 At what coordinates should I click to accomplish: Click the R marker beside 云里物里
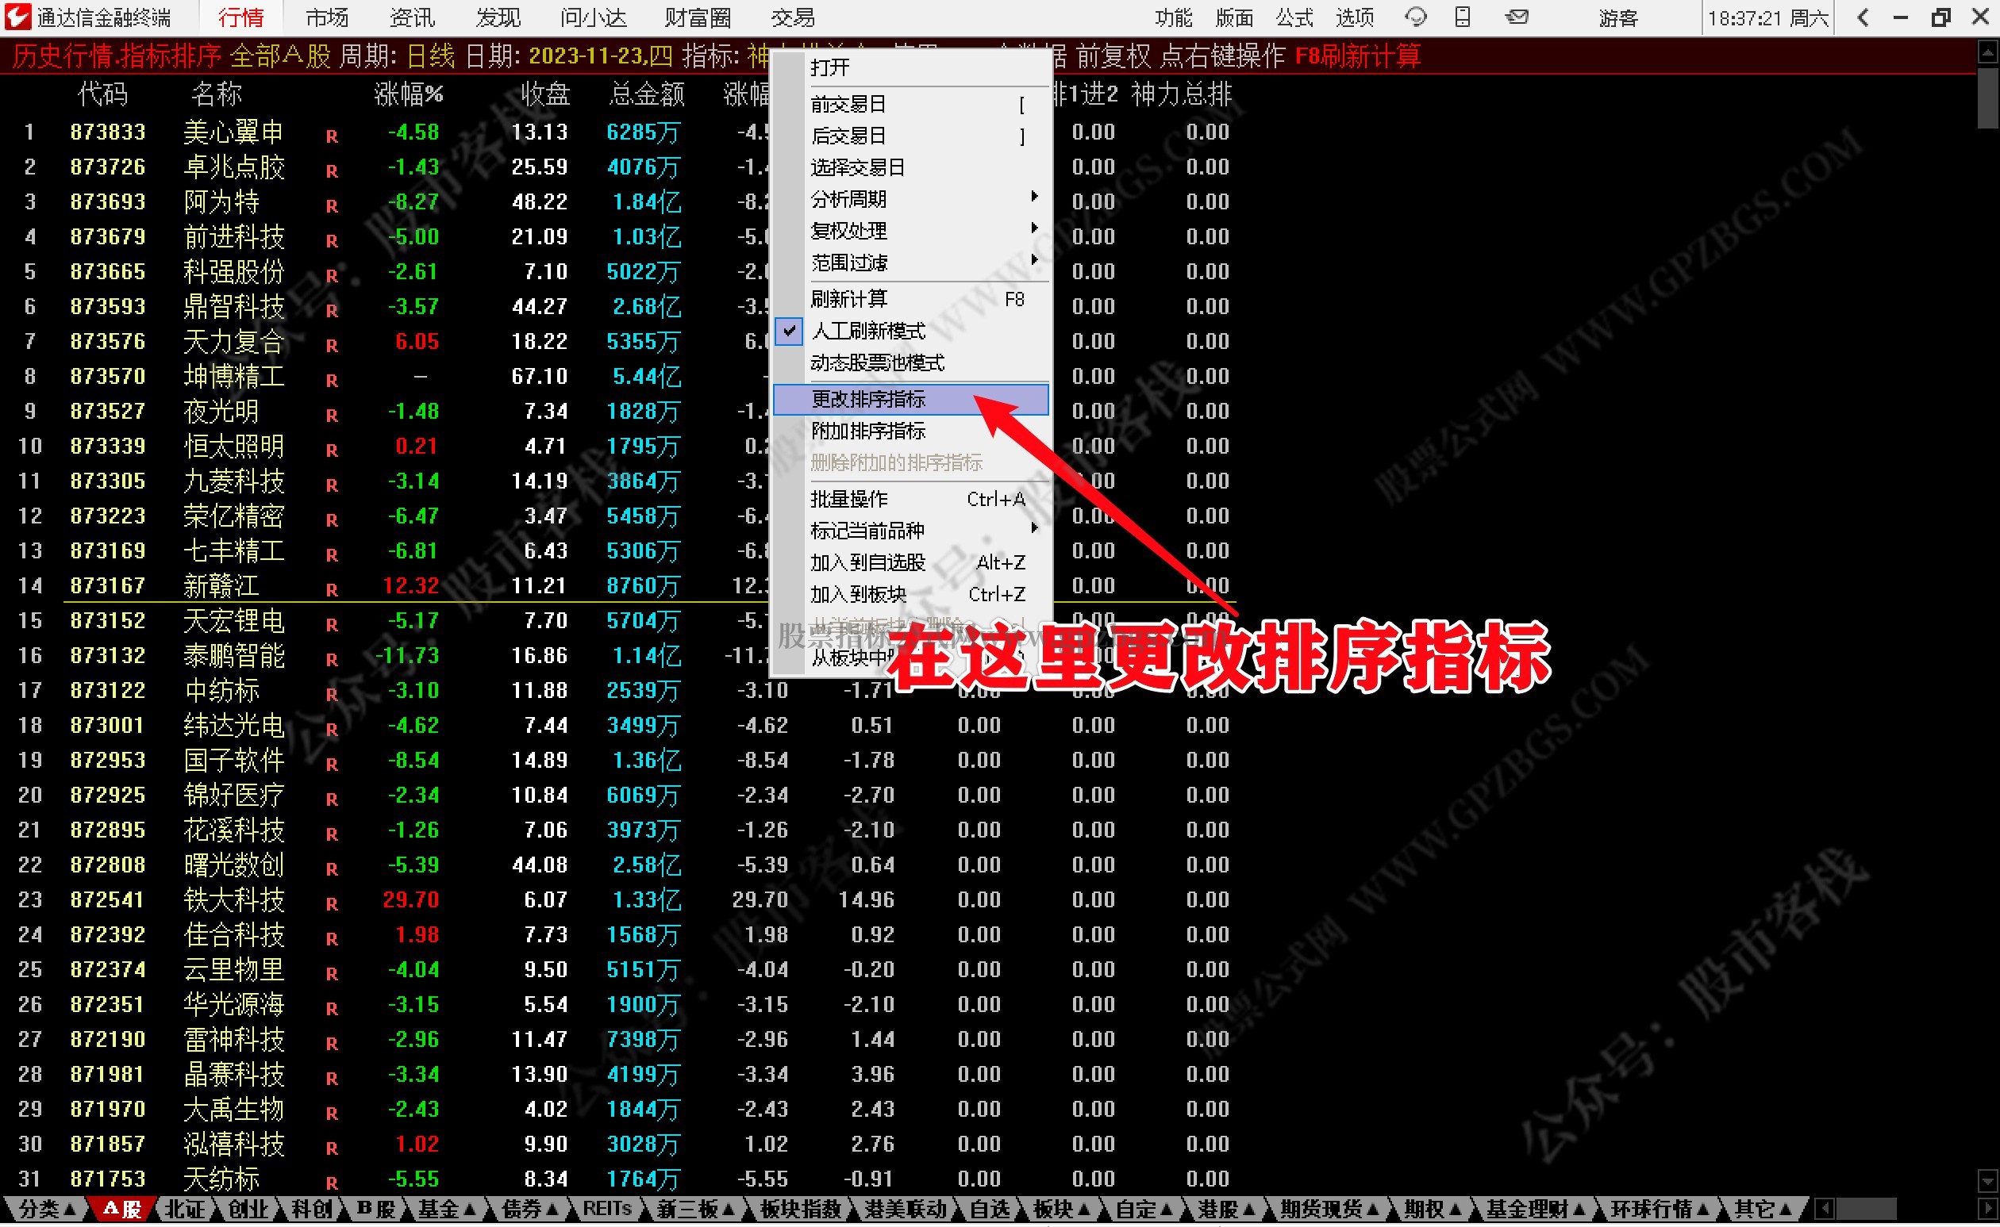click(332, 974)
